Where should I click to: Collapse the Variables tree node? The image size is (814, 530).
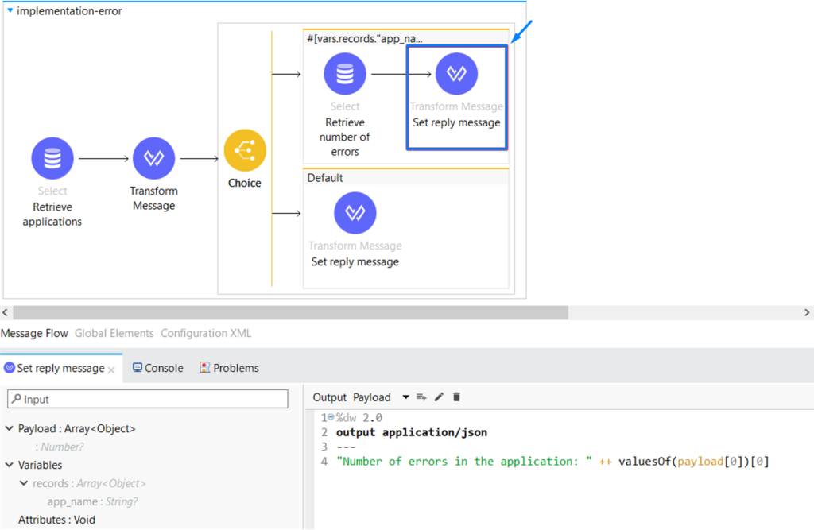(x=10, y=466)
